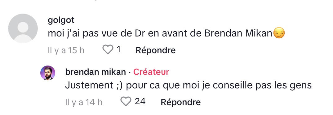The image size is (333, 115).
Task: Click 'Brendan Mikan' mentioned in golgot's comment
Action: [x=238, y=34]
